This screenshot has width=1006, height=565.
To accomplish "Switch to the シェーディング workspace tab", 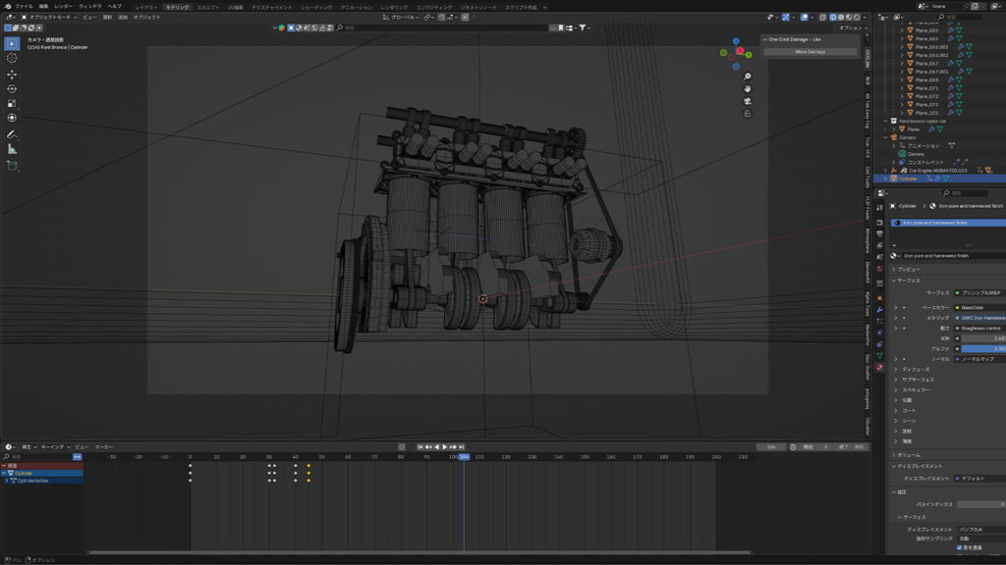I will point(316,7).
